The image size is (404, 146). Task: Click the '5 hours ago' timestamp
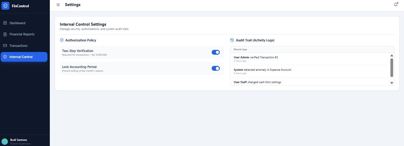[x=240, y=73]
